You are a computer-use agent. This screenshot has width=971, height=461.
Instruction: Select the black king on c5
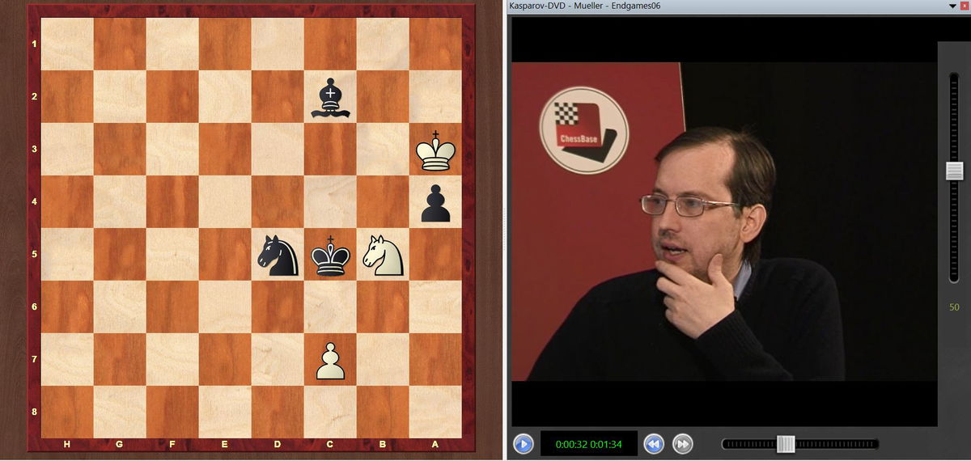tap(330, 255)
